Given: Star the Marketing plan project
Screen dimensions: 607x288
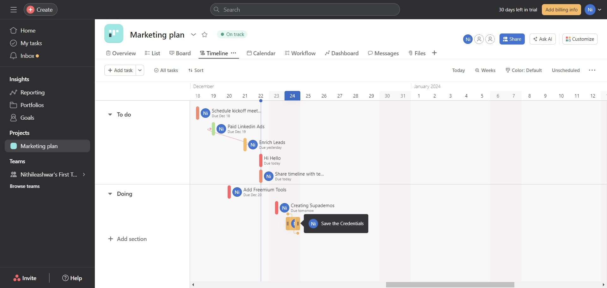Looking at the screenshot, I should point(205,34).
